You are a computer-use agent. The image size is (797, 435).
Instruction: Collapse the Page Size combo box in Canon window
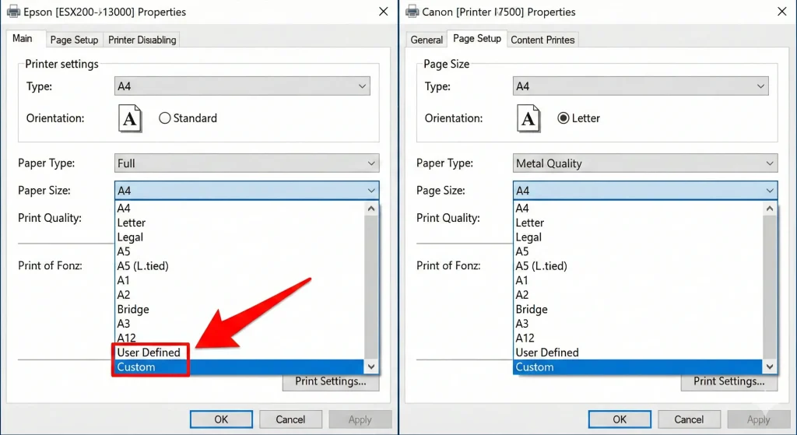(645, 191)
